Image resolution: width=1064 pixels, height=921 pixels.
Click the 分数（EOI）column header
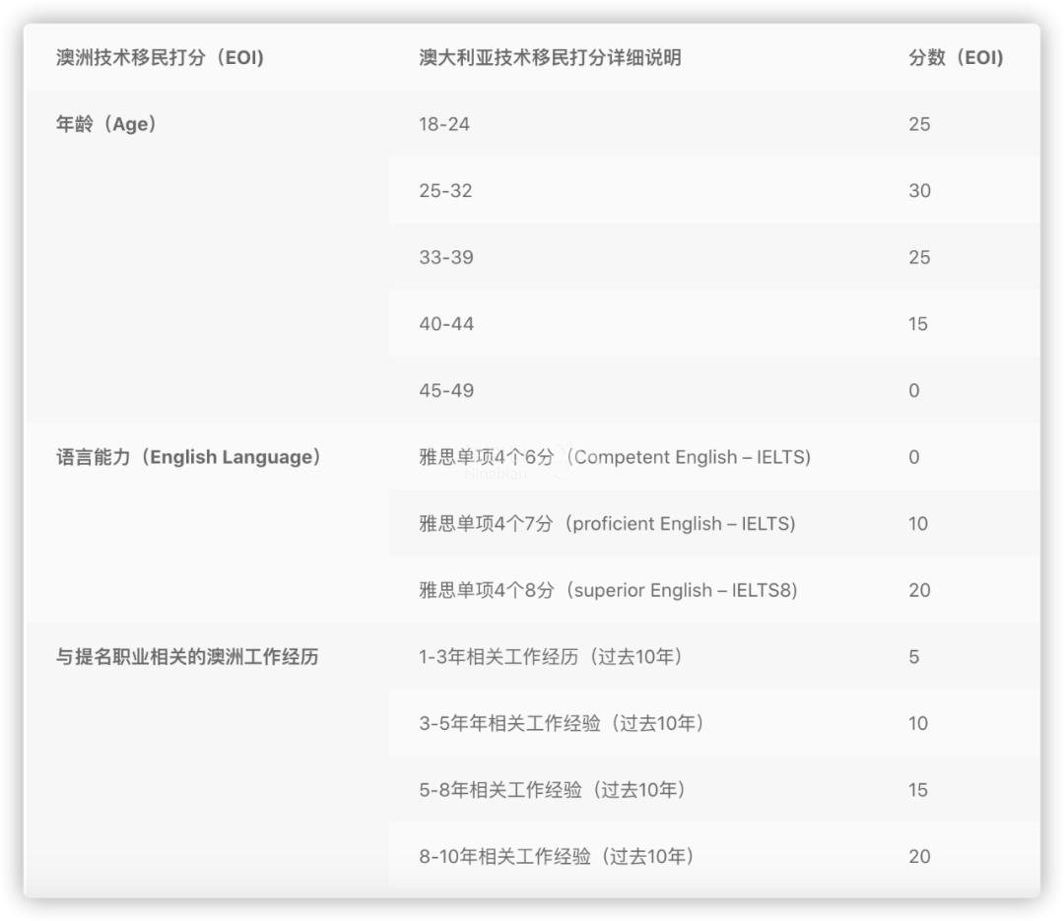pos(956,57)
